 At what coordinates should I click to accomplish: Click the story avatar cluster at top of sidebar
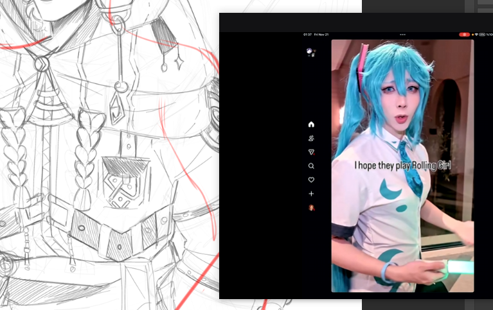pos(311,53)
